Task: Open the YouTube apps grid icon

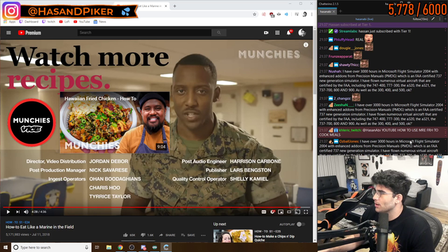Action: 277,33
